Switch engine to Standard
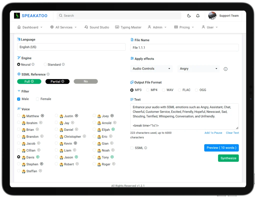The height and width of the screenshot is (198, 256). [46, 64]
